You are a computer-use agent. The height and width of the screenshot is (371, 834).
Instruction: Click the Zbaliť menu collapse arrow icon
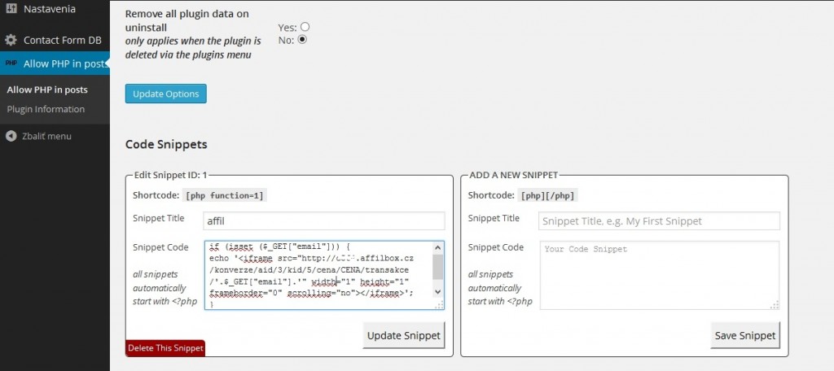pyautogui.click(x=11, y=136)
